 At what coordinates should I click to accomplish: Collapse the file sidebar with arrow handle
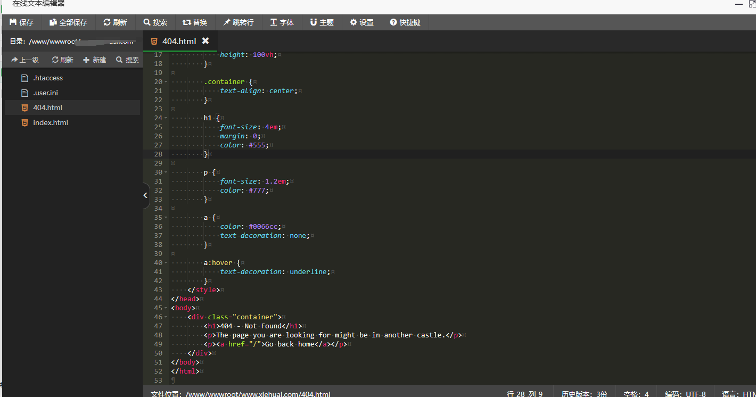pos(145,195)
